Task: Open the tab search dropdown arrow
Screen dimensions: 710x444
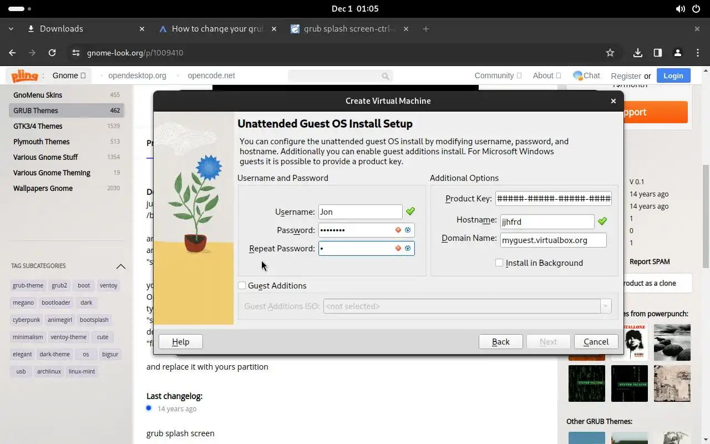Action: (12, 29)
